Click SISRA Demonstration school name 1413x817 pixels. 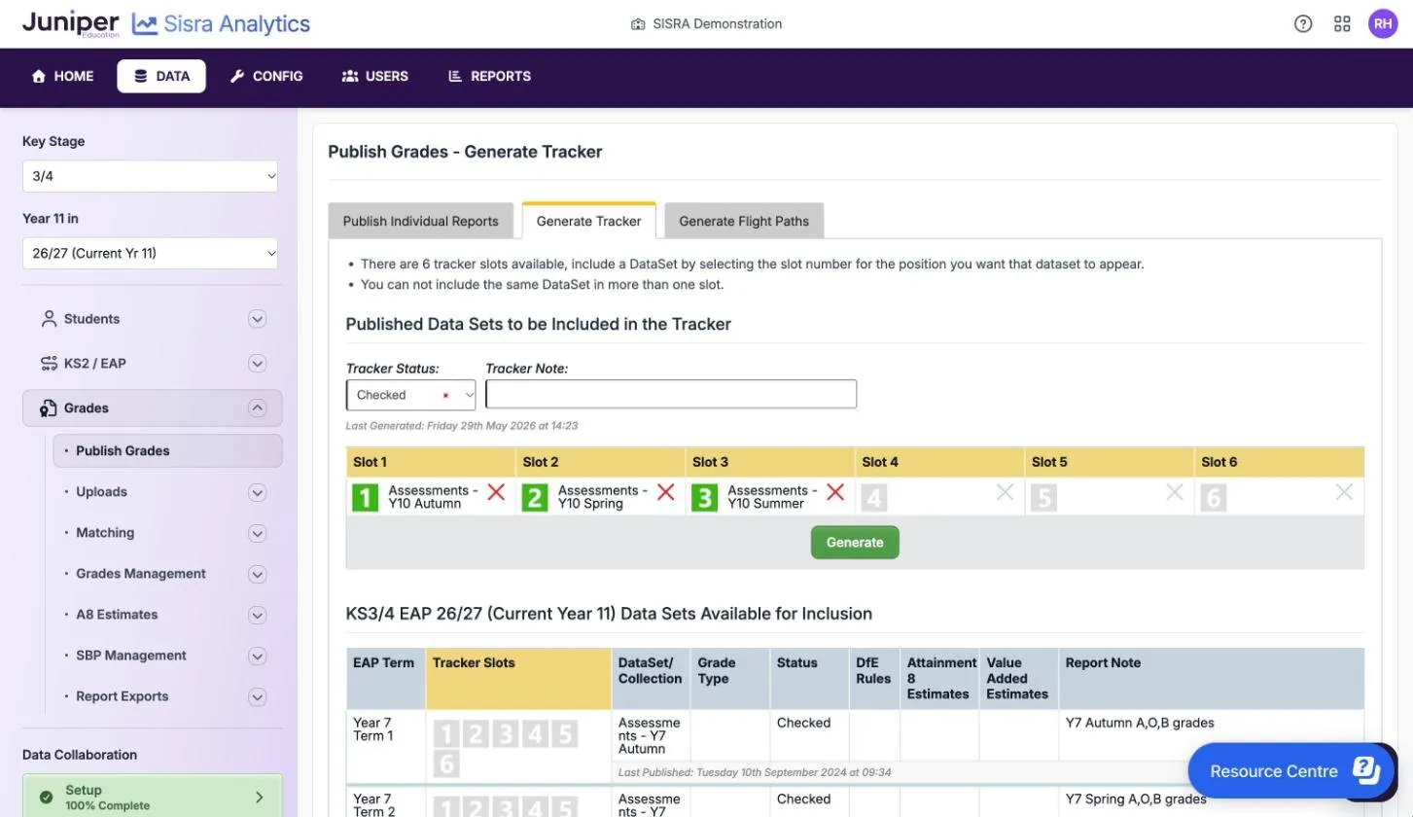pyautogui.click(x=716, y=24)
